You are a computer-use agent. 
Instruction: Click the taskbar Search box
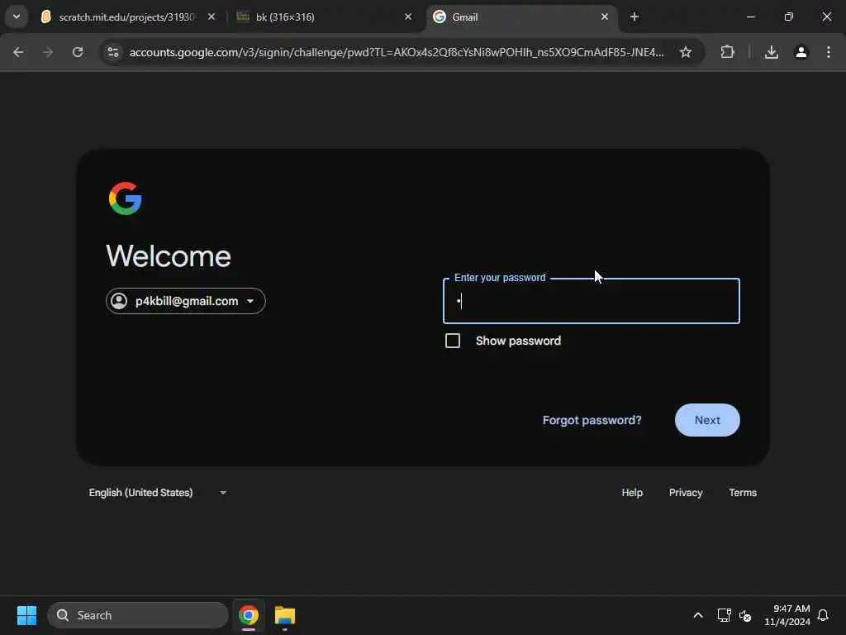pyautogui.click(x=138, y=615)
